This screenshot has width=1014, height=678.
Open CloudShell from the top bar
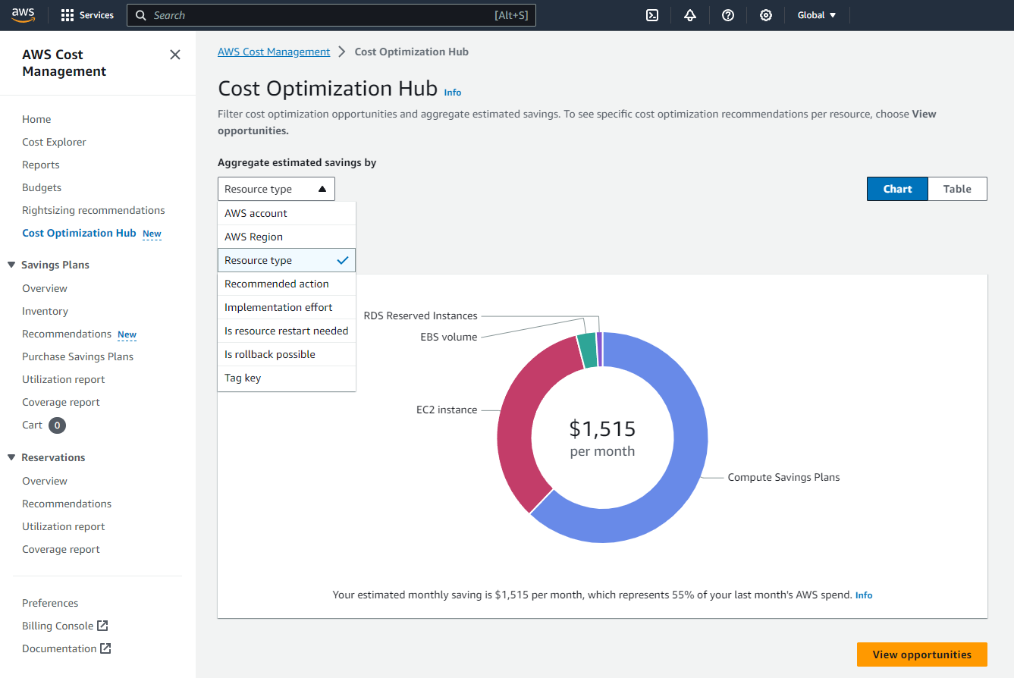651,14
